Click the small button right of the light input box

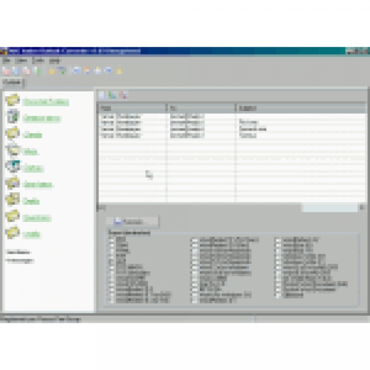click(x=362, y=208)
